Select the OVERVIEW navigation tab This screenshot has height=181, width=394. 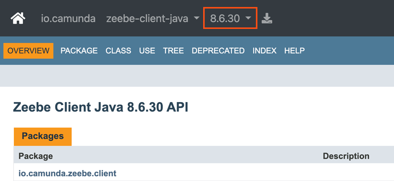[28, 51]
